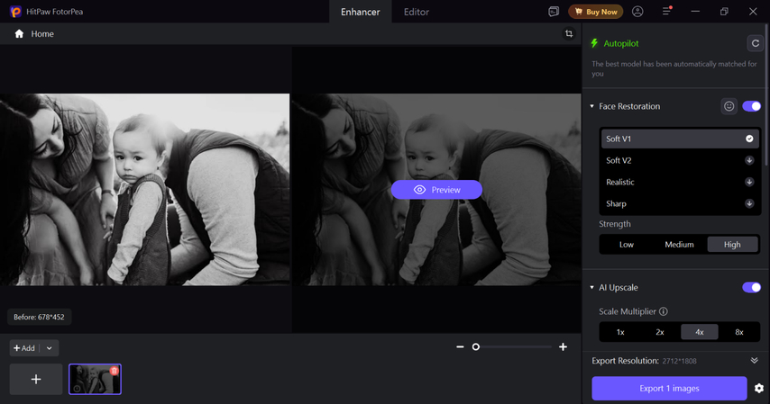Switch to the Editor tab
This screenshot has height=404, width=770.
point(417,12)
